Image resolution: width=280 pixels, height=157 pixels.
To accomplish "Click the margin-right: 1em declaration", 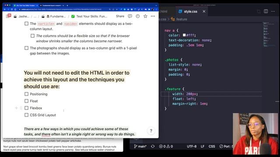I will coord(190,104).
